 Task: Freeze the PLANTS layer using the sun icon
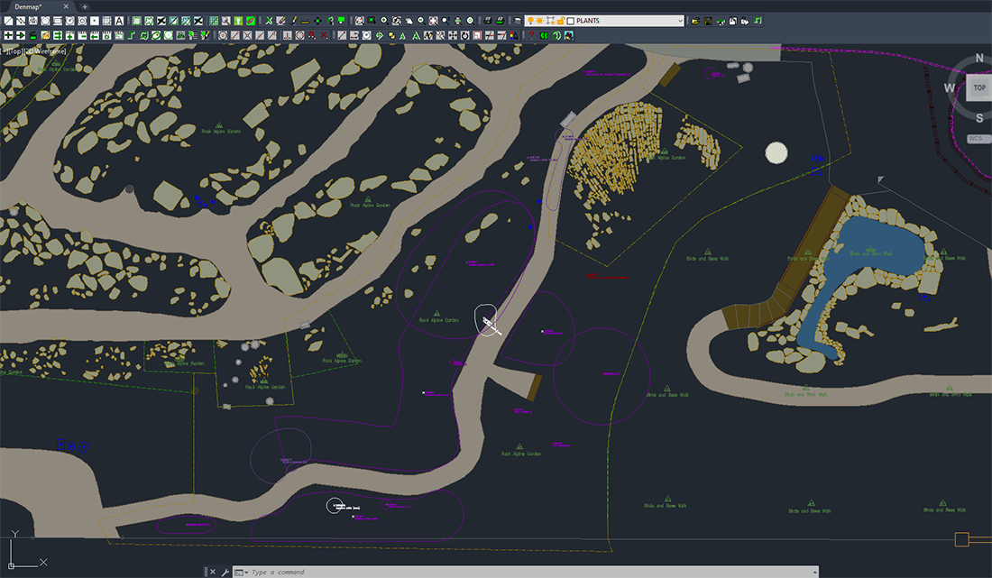pos(539,20)
